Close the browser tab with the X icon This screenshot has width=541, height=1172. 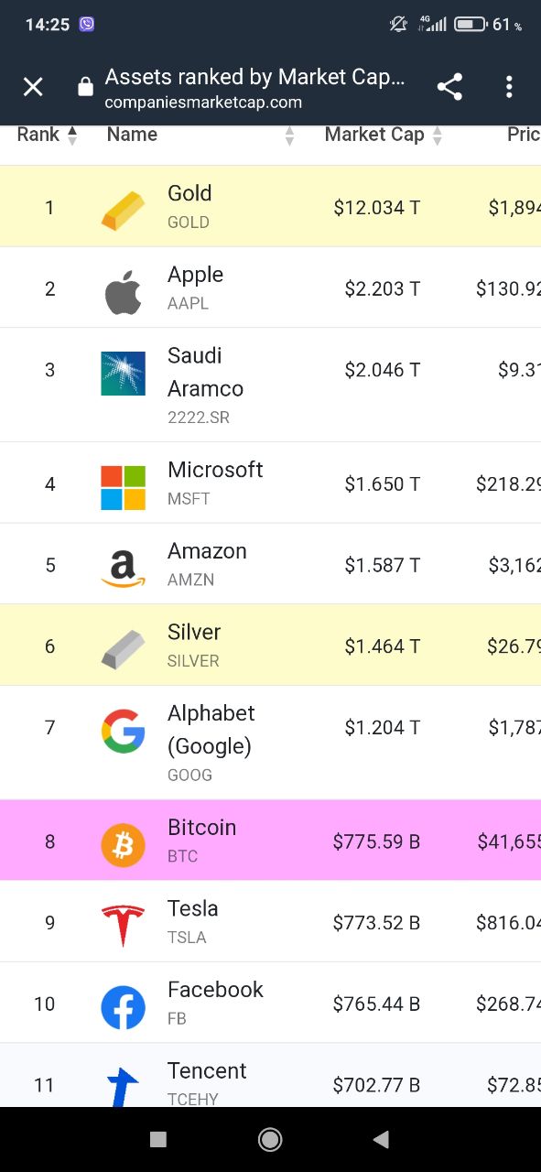coord(33,87)
